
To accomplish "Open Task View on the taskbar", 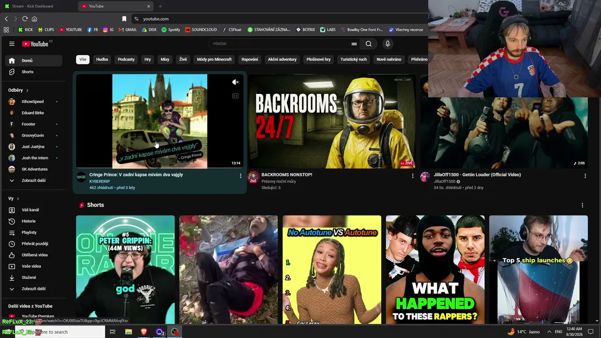I will pyautogui.click(x=113, y=332).
